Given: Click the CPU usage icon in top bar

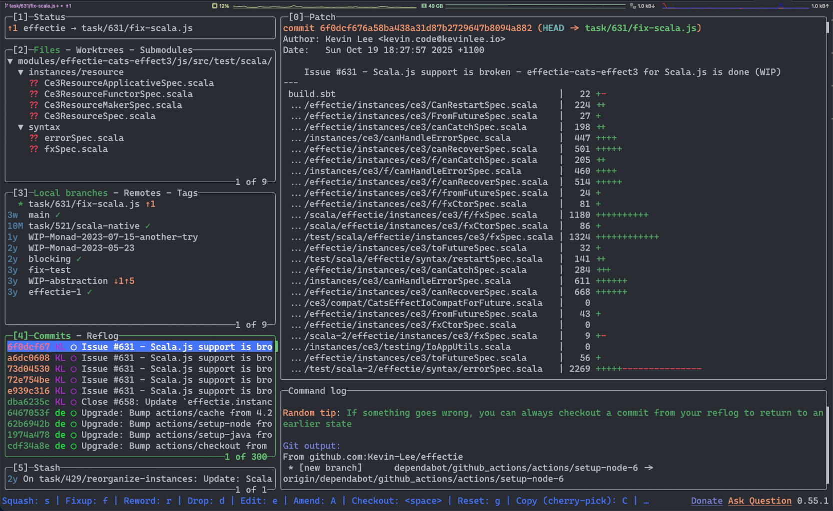Looking at the screenshot, I should point(214,6).
